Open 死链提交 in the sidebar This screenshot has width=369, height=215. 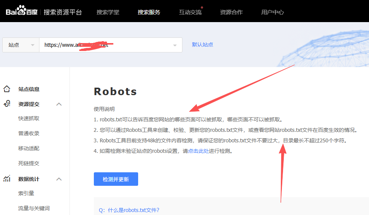tap(29, 163)
